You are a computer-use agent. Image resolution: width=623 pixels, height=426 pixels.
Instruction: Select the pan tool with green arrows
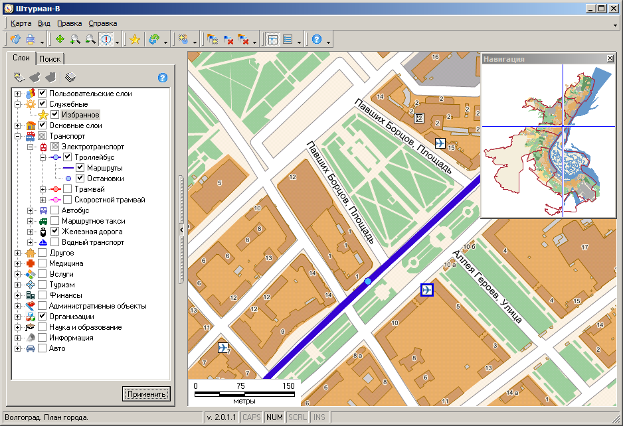point(60,39)
